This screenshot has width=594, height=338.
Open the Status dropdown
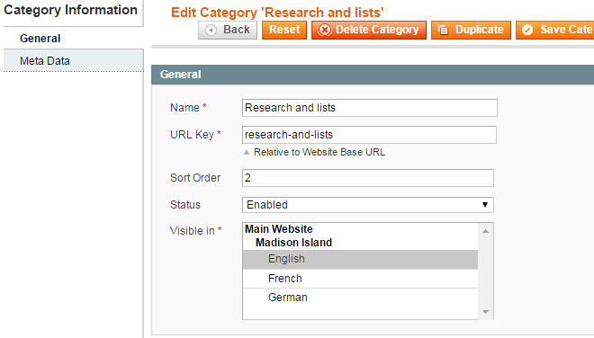pos(368,205)
